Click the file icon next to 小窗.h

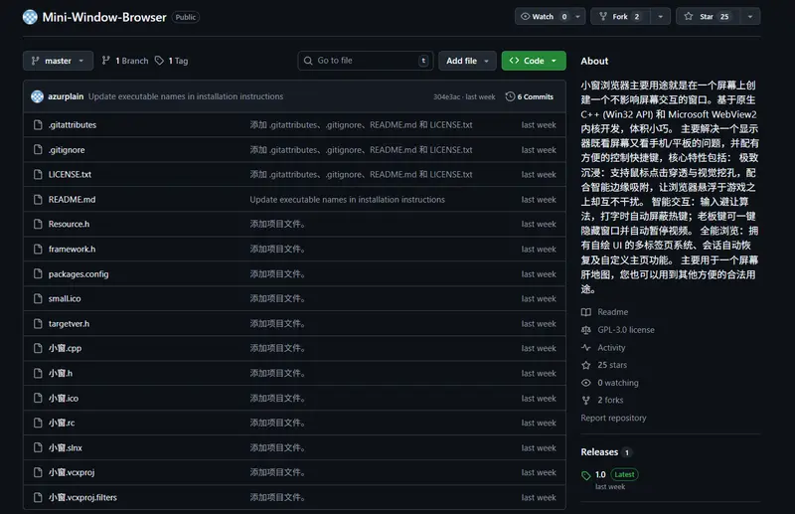click(x=38, y=373)
